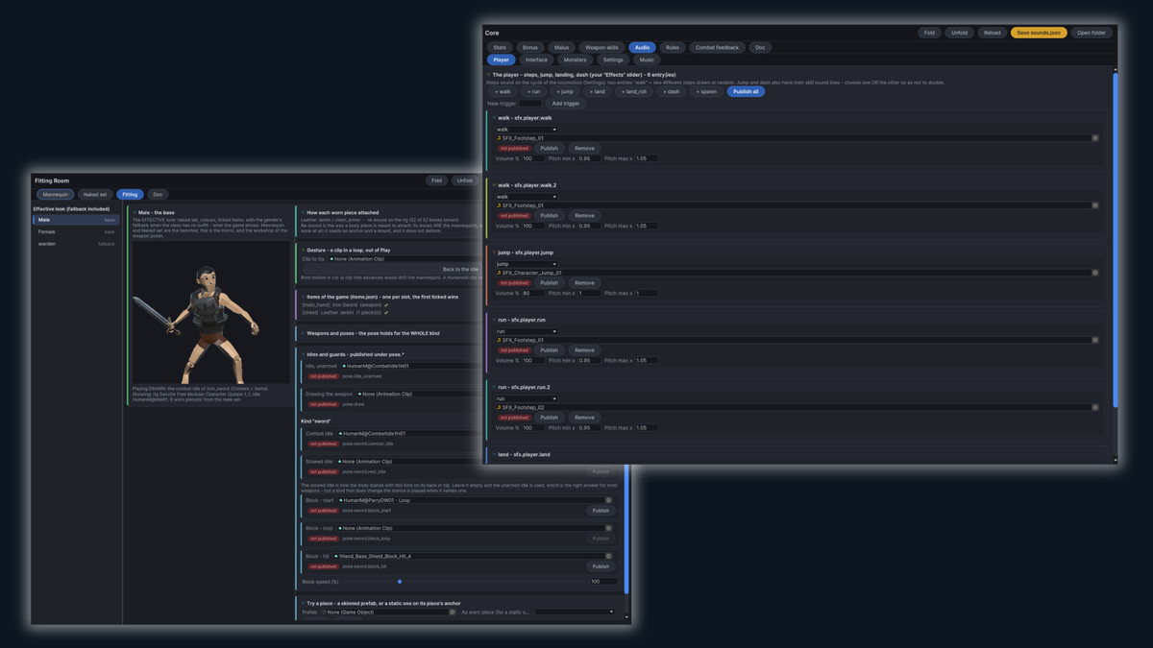Image resolution: width=1153 pixels, height=648 pixels.
Task: Open object picker for SFX_Character_Jump_01 clip
Action: [1094, 273]
